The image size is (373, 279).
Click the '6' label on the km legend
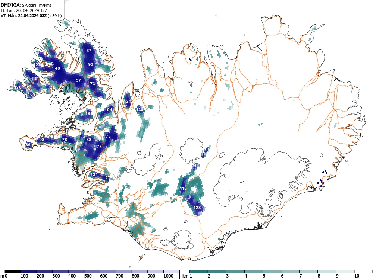pos(282,276)
